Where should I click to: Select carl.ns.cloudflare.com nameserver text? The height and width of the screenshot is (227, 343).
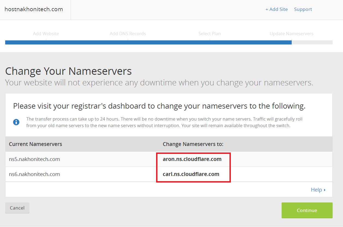point(191,174)
